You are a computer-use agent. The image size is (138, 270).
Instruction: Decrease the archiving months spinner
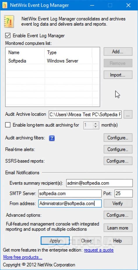pyautogui.click(x=96, y=127)
